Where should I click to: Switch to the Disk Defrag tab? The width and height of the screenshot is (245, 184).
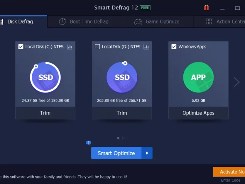(23, 22)
